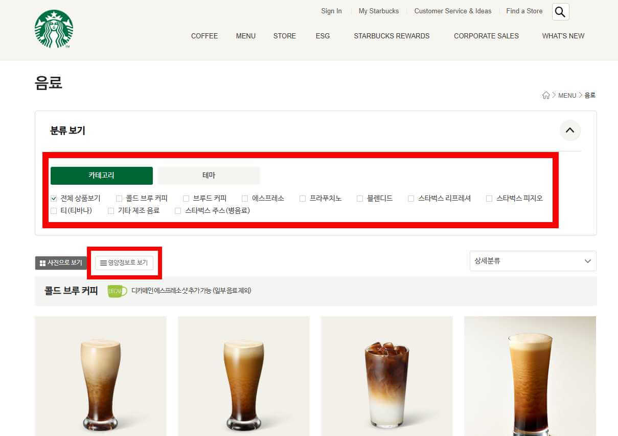Viewport: 618px width, 436px height.
Task: Select the 카테고리 tab
Action: tap(101, 176)
